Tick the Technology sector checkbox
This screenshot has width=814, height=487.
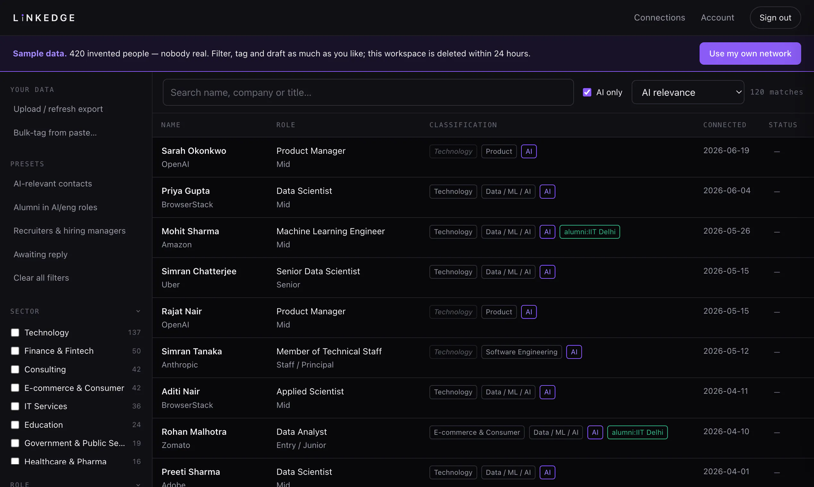pyautogui.click(x=15, y=333)
